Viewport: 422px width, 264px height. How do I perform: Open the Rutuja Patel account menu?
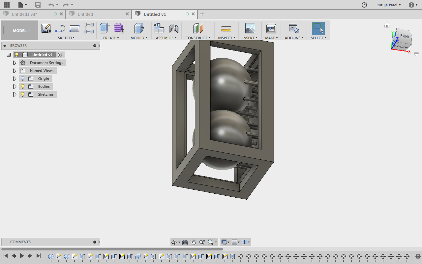[389, 5]
